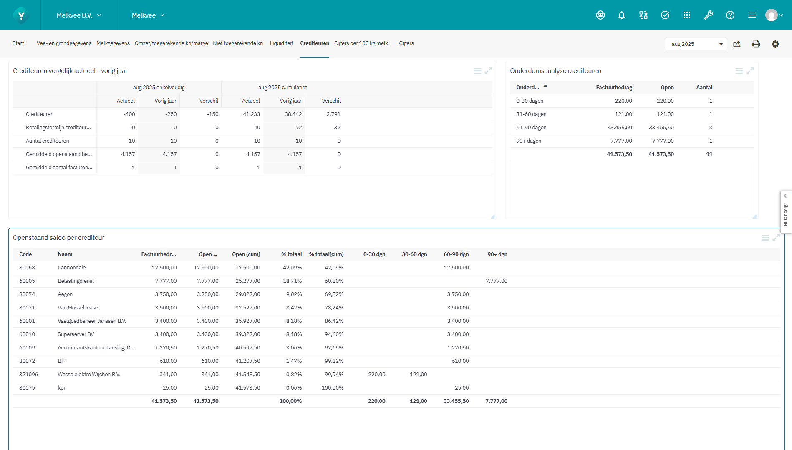Open the apps grid icon
This screenshot has width=792, height=450.
click(x=686, y=15)
